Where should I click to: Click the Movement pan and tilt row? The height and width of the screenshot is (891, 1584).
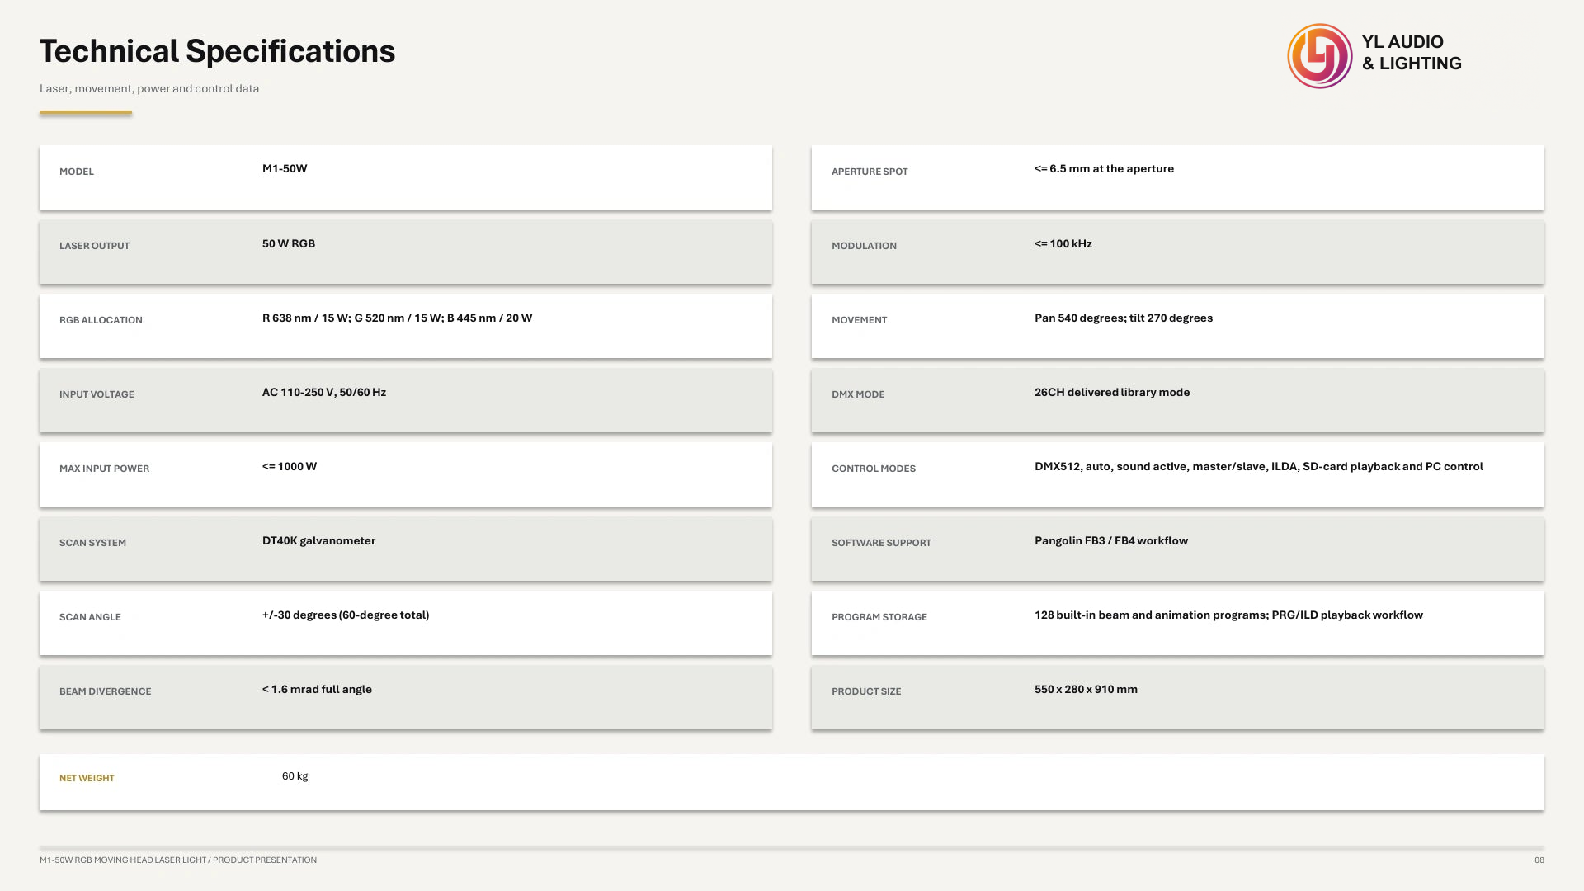tap(1178, 326)
